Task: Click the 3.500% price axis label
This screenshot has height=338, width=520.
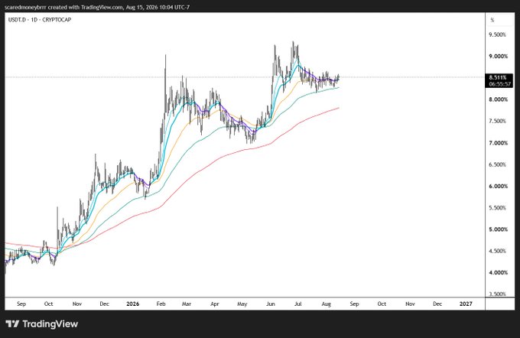Action: tap(498, 294)
